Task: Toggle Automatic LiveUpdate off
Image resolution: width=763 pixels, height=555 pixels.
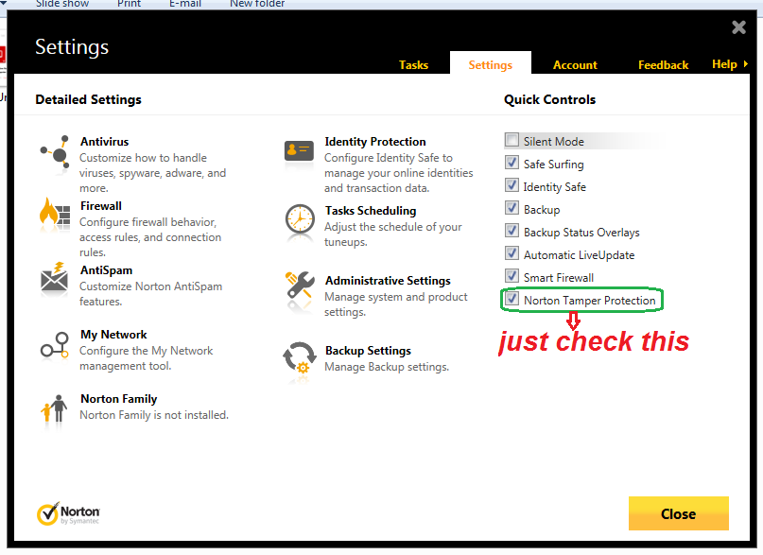Action: click(x=512, y=254)
